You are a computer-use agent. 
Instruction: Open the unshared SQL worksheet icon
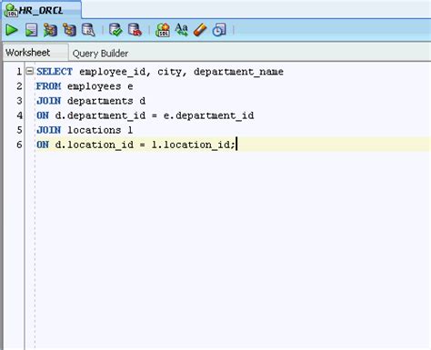point(163,30)
